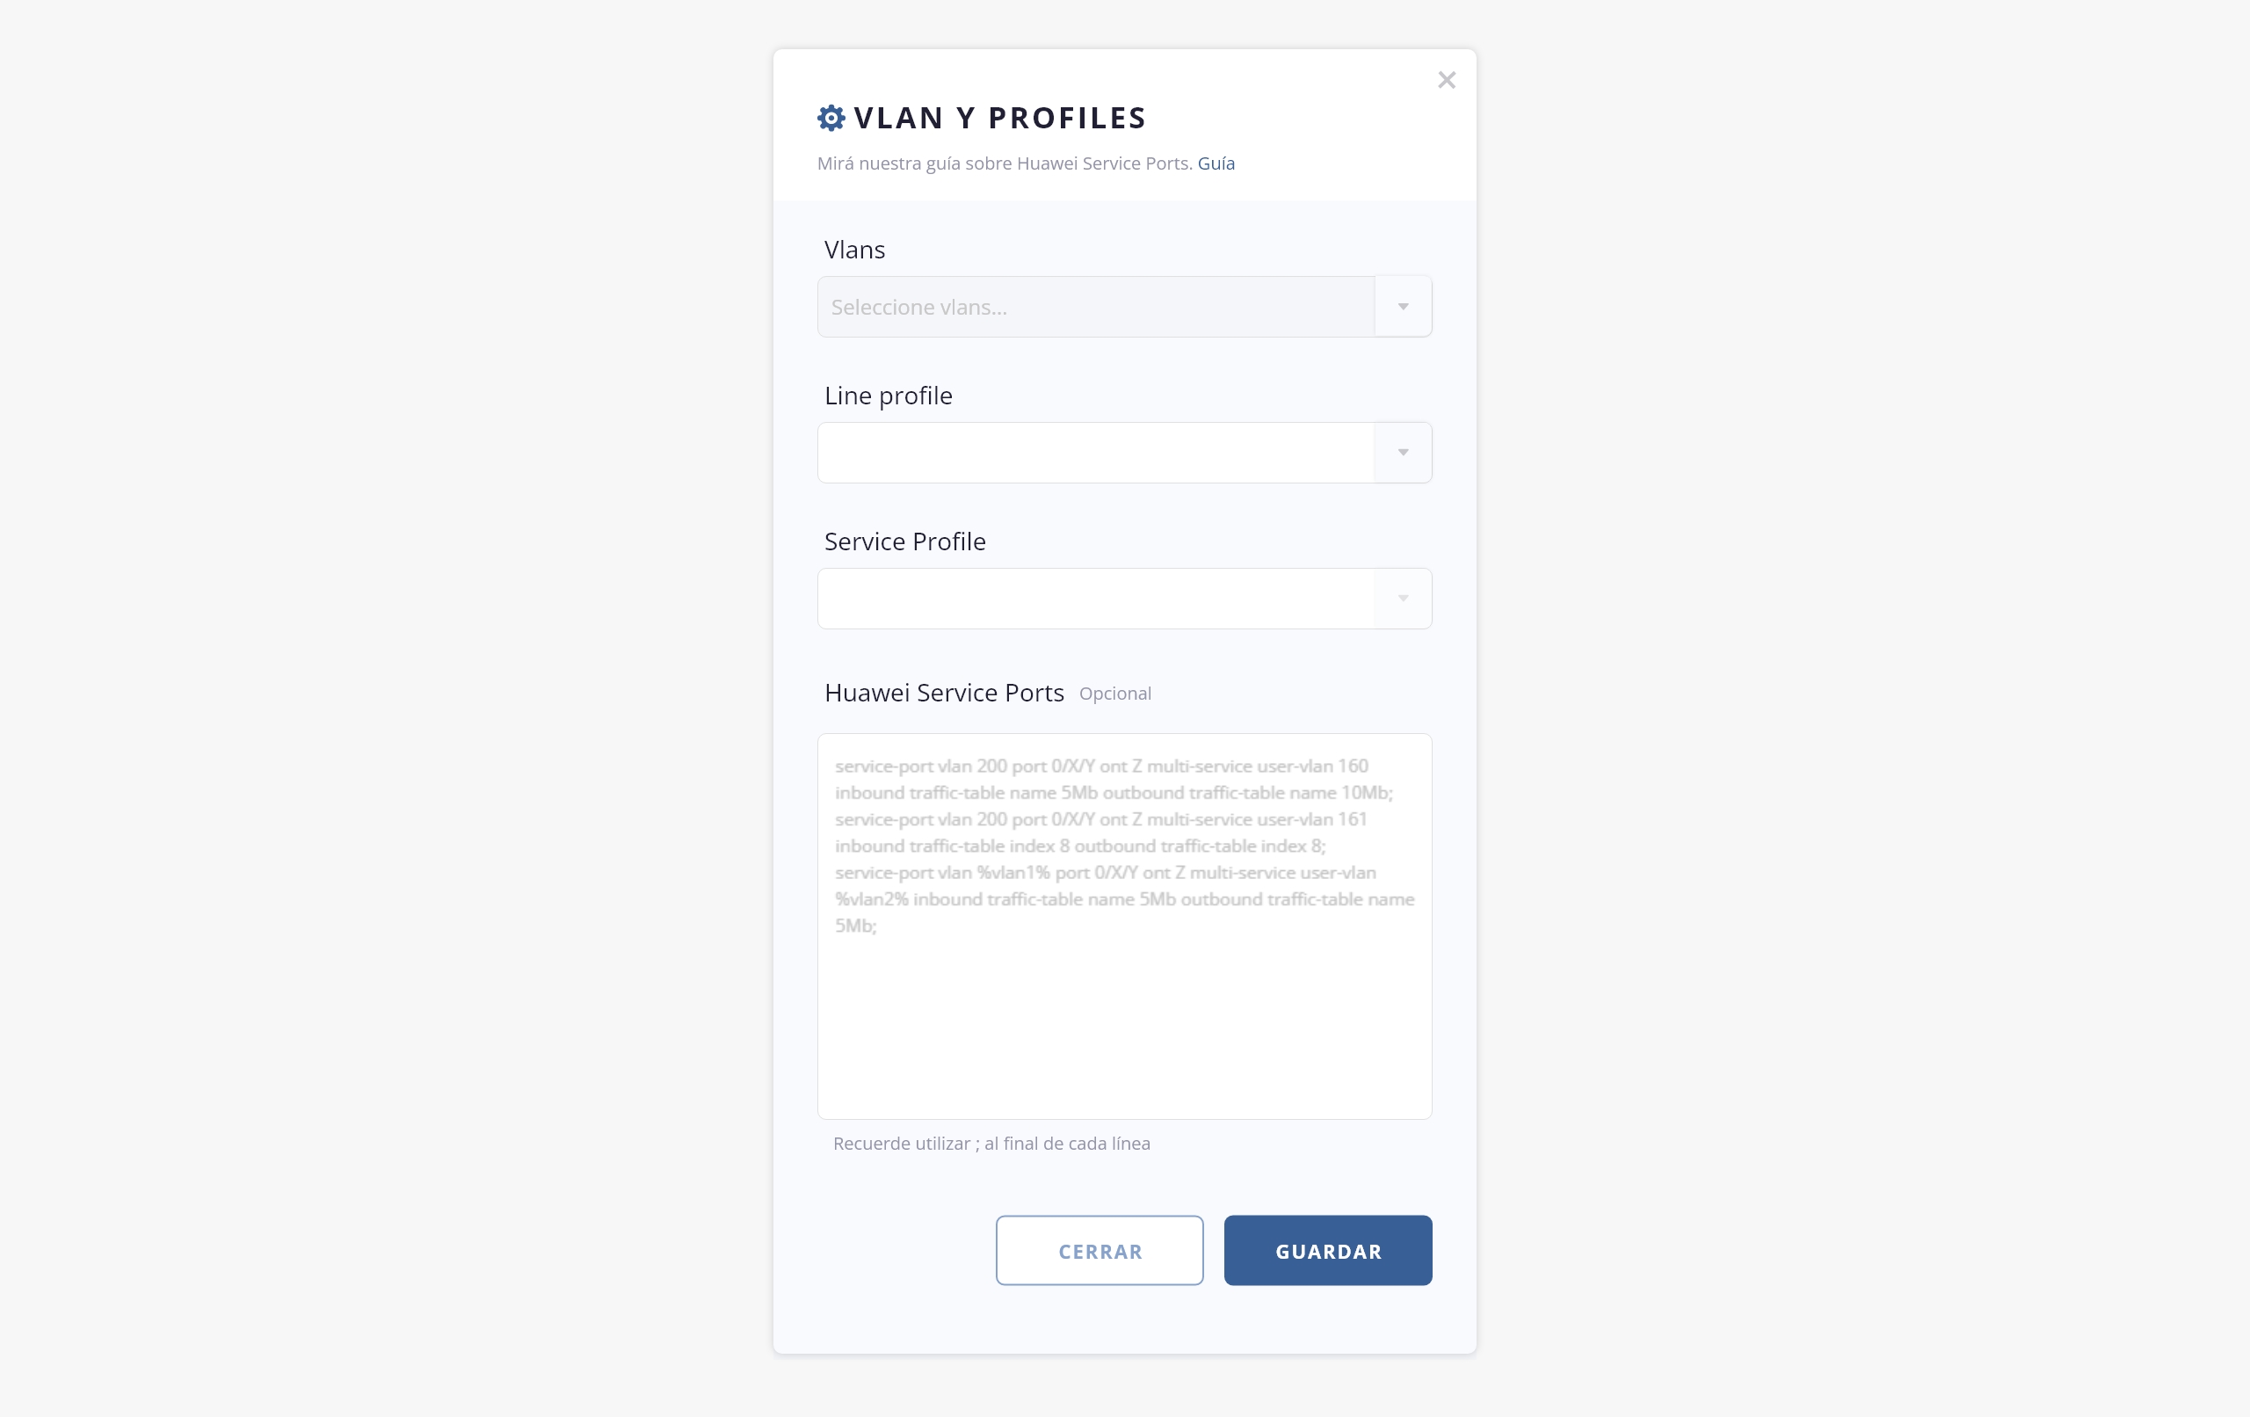Image resolution: width=2250 pixels, height=1417 pixels.
Task: Click the Huawei Service Ports label
Action: click(944, 693)
